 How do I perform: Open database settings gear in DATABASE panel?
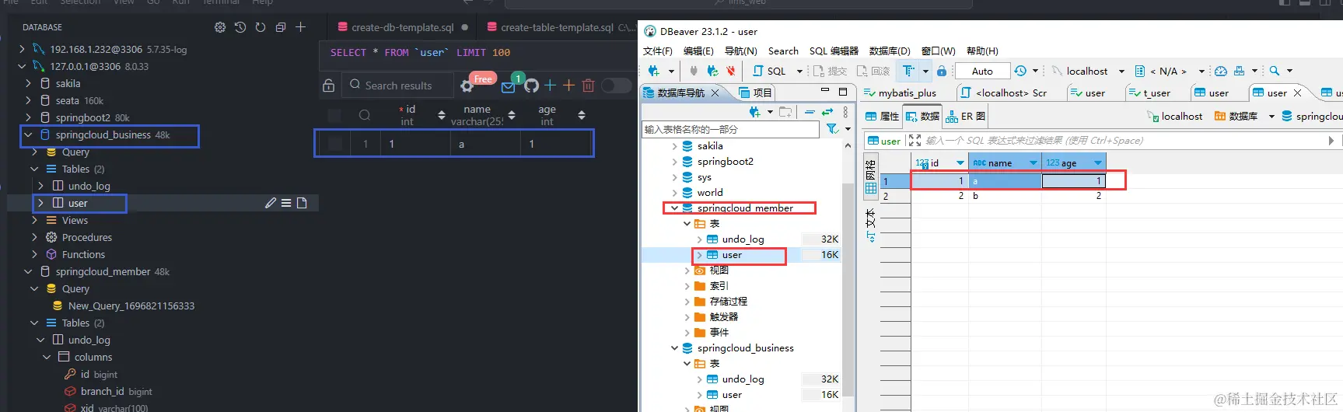[220, 27]
